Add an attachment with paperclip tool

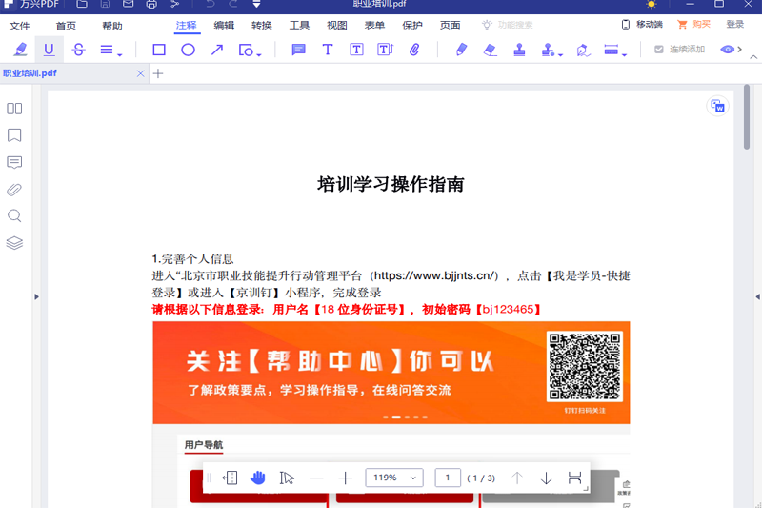click(414, 50)
